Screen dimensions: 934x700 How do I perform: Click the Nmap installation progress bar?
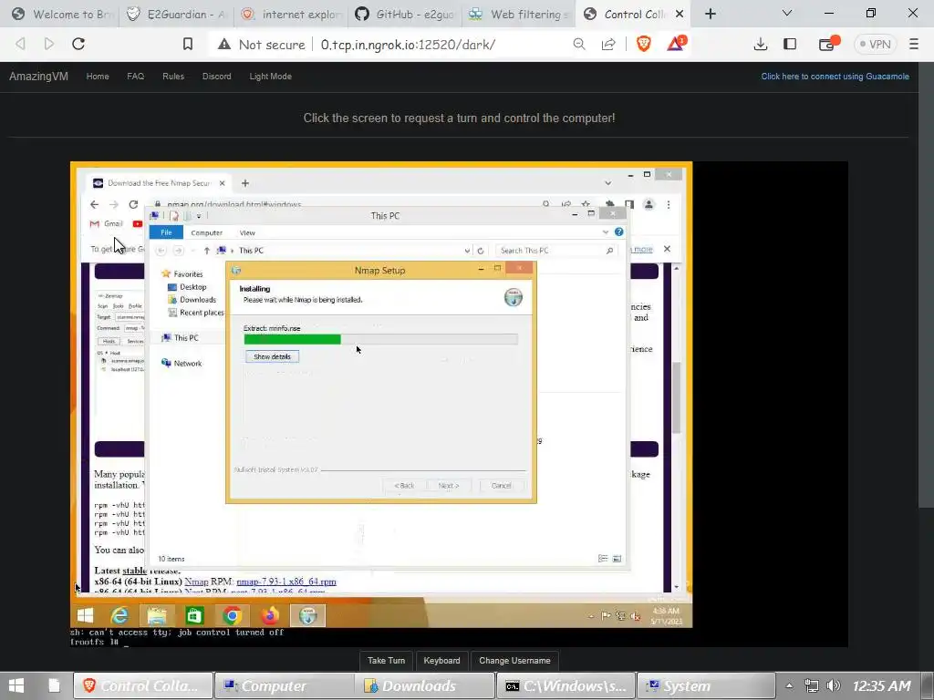pyautogui.click(x=380, y=339)
